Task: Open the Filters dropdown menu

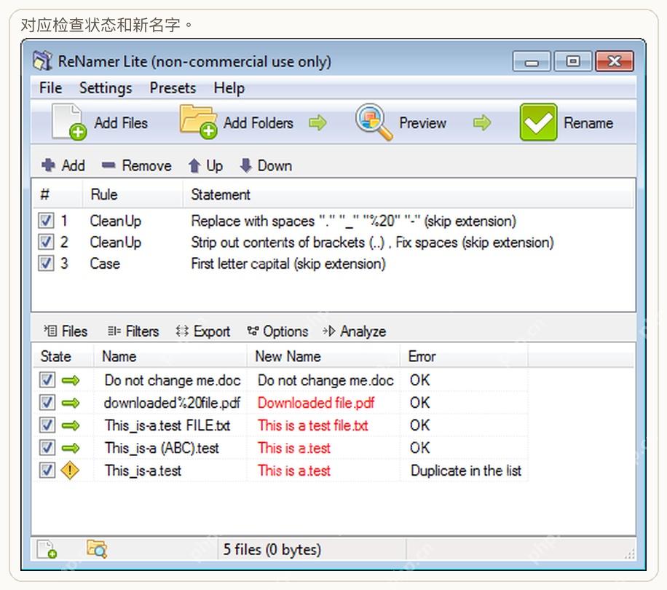Action: 133,331
